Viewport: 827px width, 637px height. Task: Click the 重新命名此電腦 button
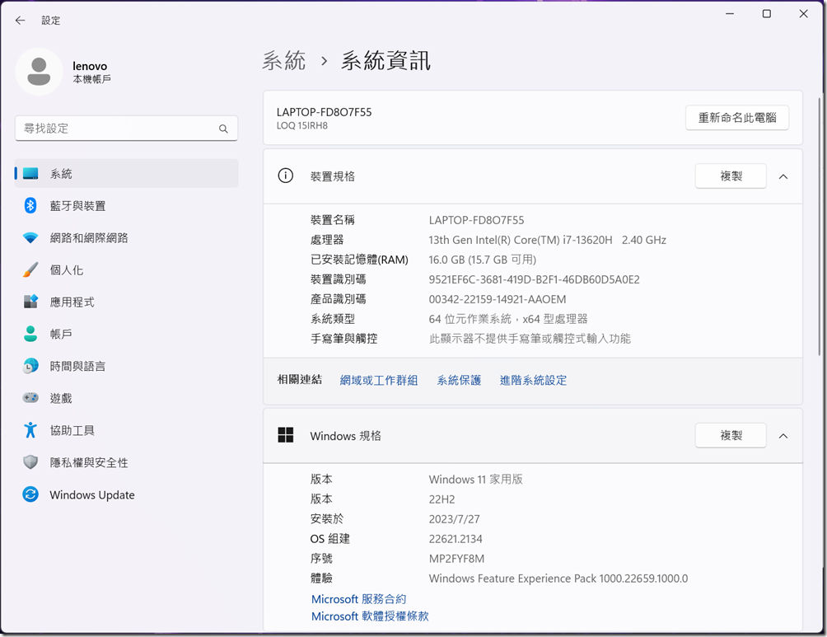[x=736, y=118]
